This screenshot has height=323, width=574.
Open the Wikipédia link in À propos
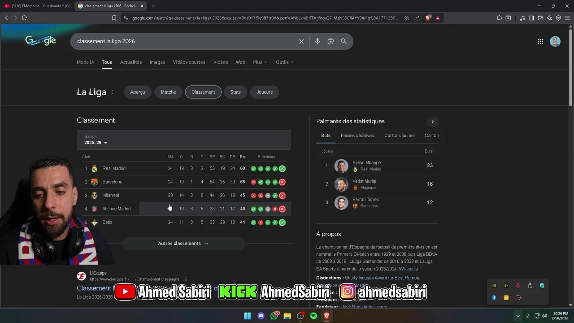coord(408,269)
